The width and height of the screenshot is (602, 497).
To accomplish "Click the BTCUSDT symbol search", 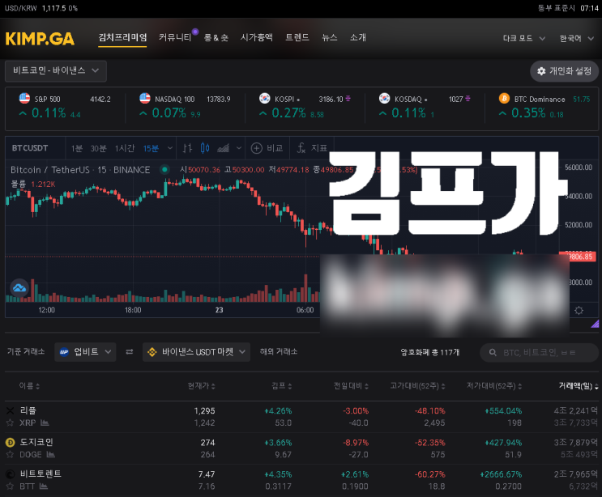I will coord(30,148).
